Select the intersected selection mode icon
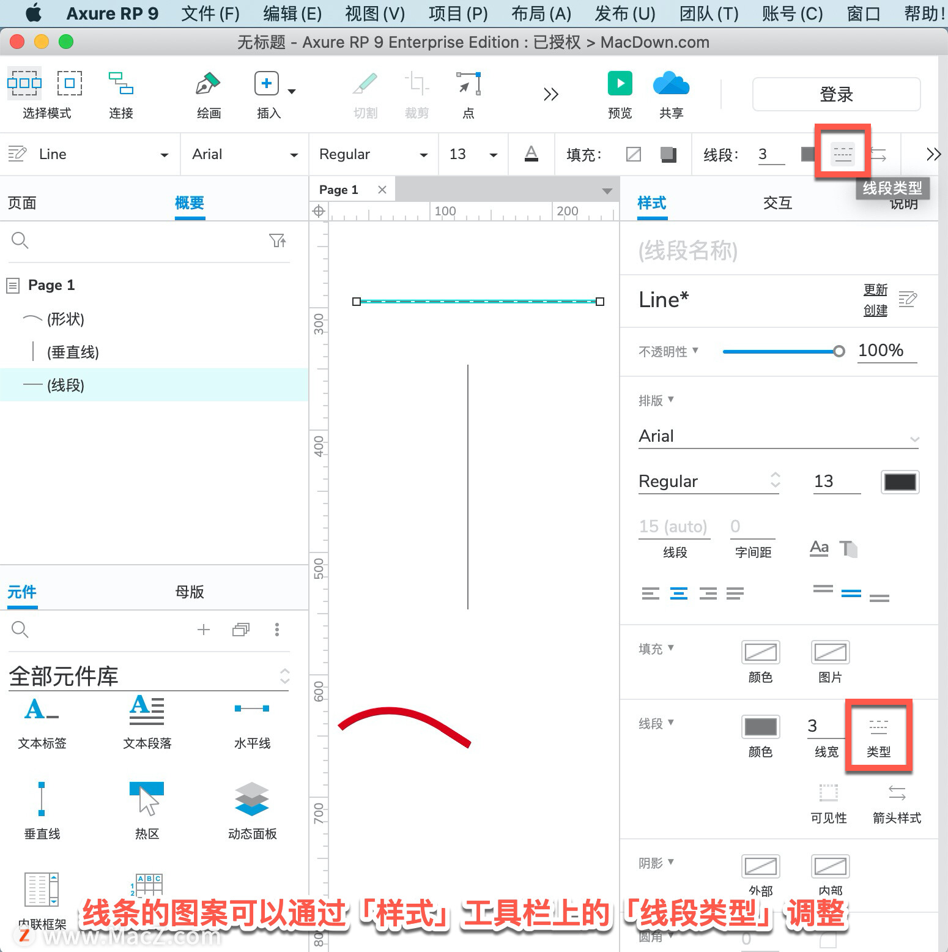The height and width of the screenshot is (952, 948). (24, 83)
